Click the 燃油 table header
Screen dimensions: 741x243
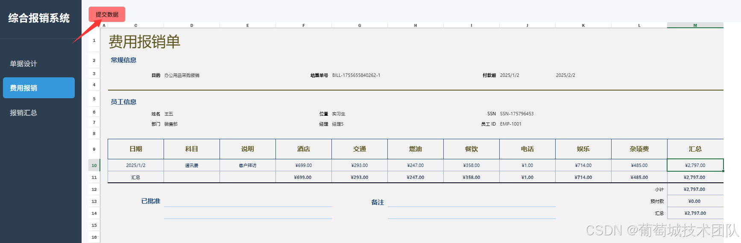pos(416,149)
